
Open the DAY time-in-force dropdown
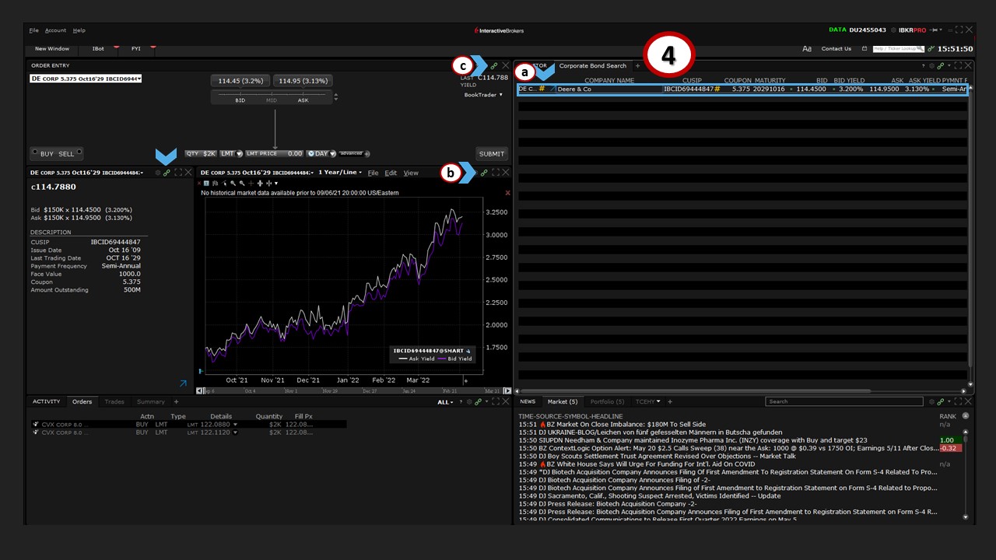[x=321, y=154]
